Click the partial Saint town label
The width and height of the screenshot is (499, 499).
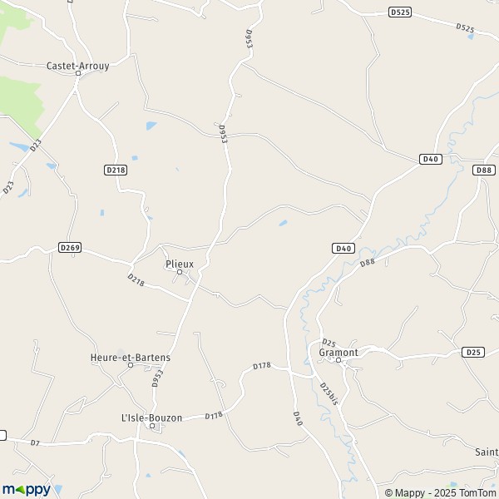click(487, 452)
